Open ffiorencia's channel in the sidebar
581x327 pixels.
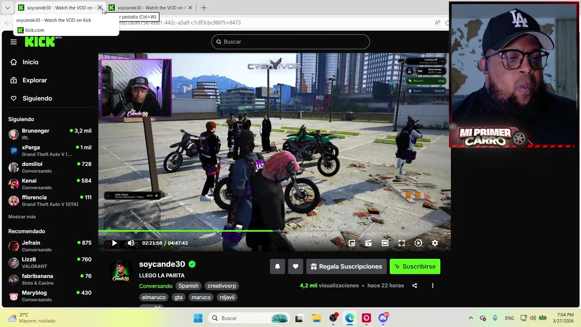tap(50, 201)
